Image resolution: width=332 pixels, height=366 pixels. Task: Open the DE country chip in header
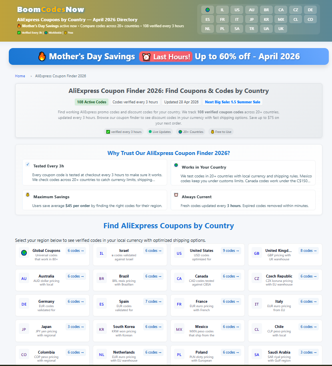pyautogui.click(x=310, y=10)
